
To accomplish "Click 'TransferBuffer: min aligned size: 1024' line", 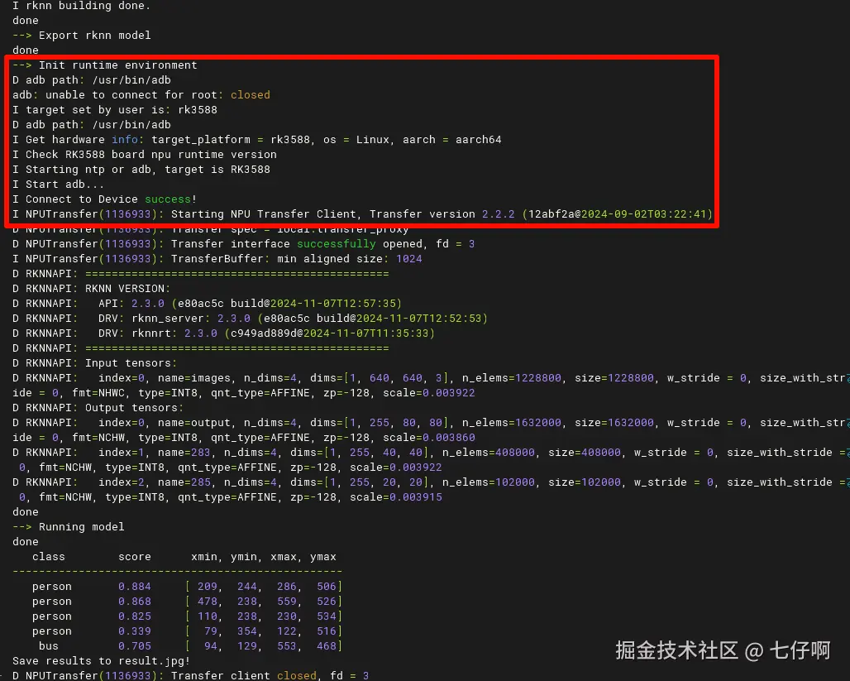I will click(217, 259).
